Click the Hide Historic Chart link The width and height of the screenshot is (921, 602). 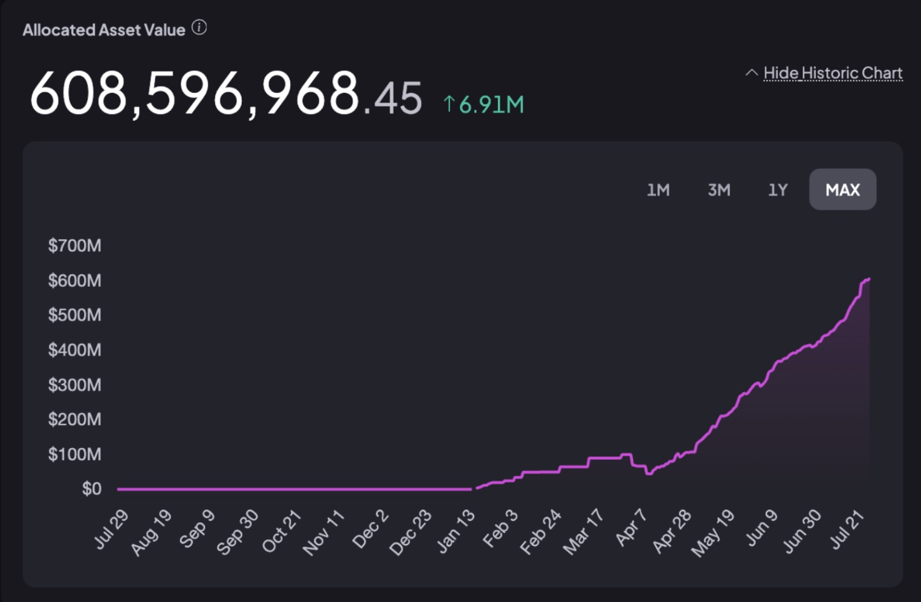[x=833, y=73]
